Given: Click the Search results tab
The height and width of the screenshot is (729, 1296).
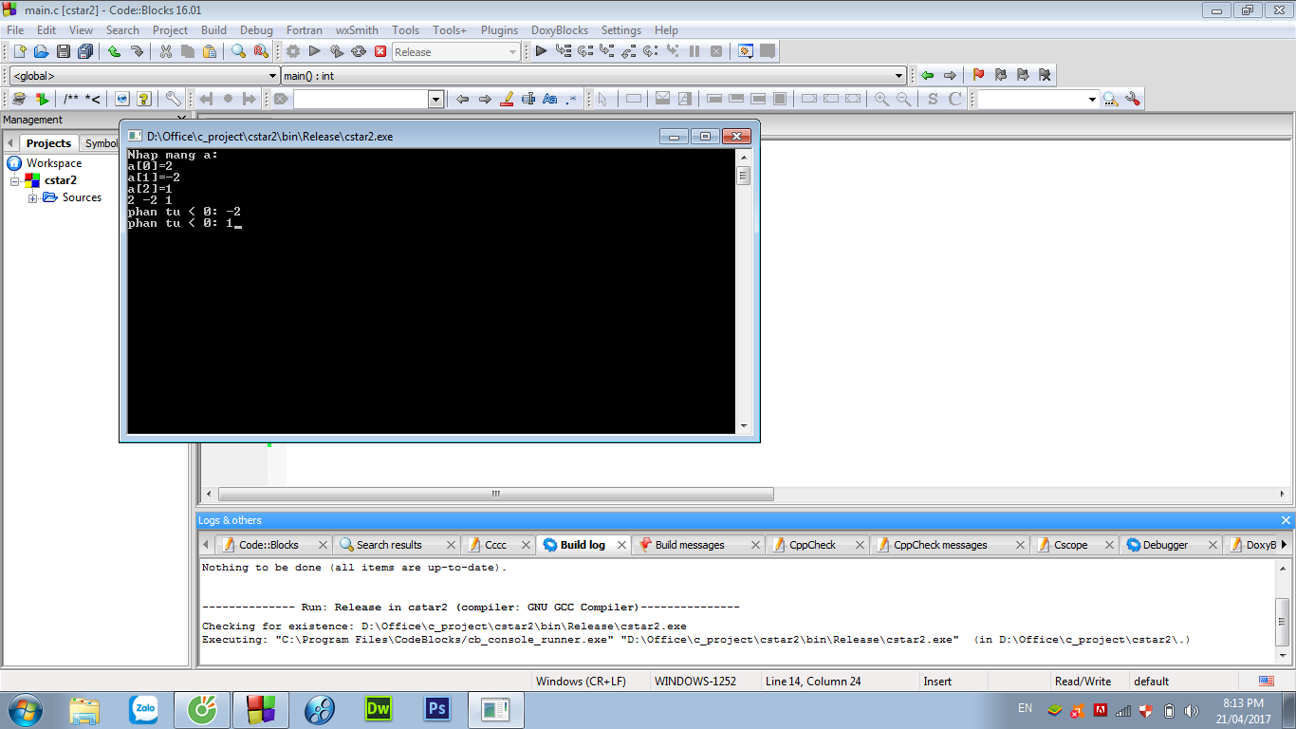Looking at the screenshot, I should coord(388,545).
